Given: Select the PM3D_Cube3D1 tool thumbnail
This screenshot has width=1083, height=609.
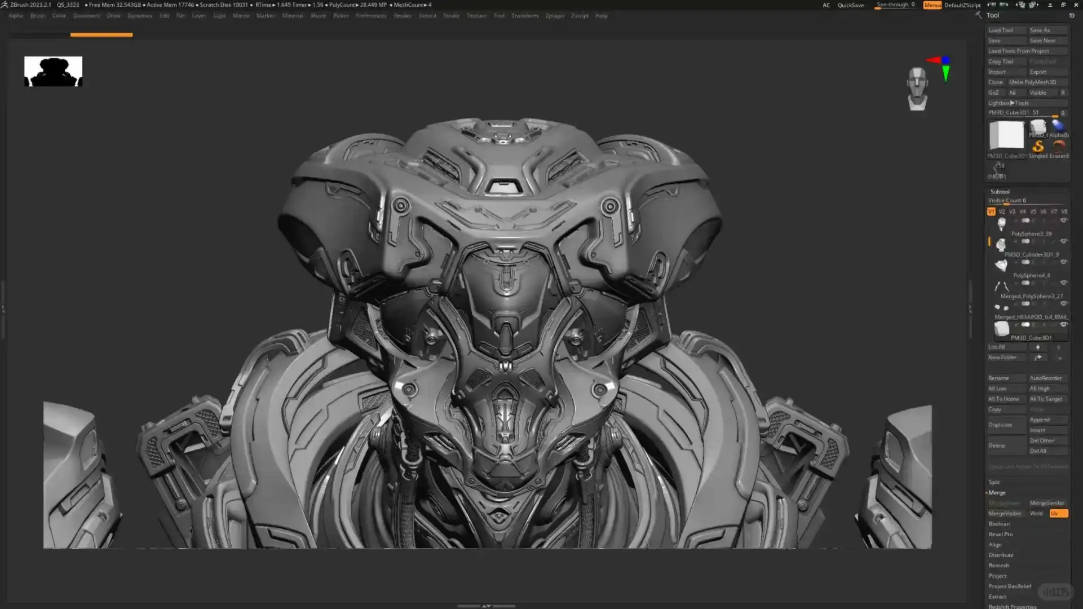Looking at the screenshot, I should click(1006, 136).
